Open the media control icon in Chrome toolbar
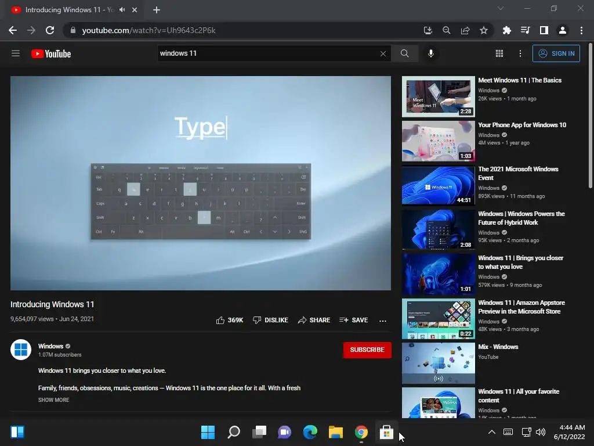This screenshot has width=594, height=446. 525,30
